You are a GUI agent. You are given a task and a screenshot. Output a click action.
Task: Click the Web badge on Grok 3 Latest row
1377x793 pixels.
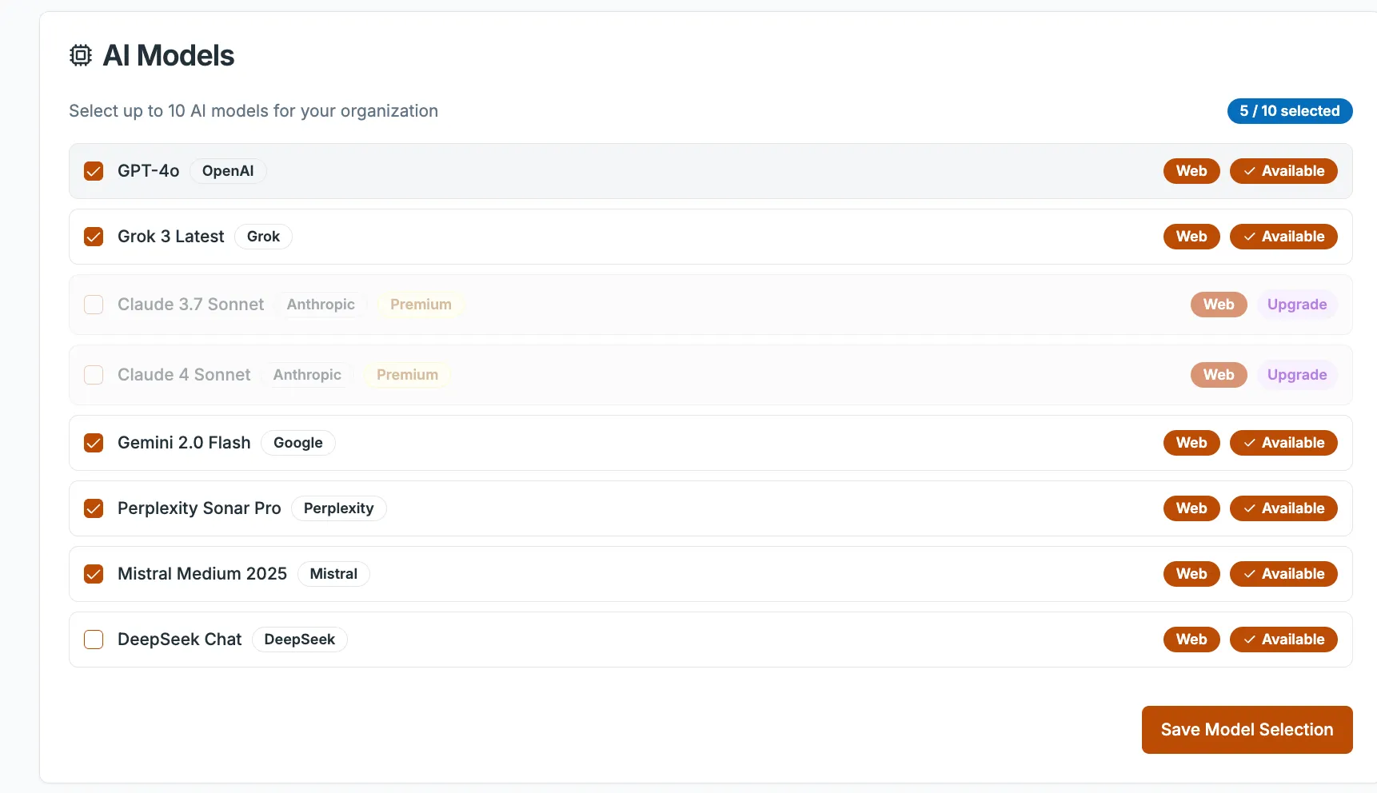[1191, 237]
